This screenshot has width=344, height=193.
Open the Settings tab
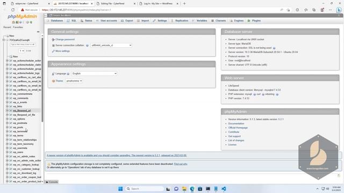coord(160,20)
